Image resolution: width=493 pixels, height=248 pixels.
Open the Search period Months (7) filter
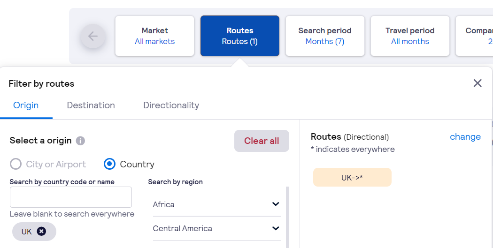tap(325, 36)
